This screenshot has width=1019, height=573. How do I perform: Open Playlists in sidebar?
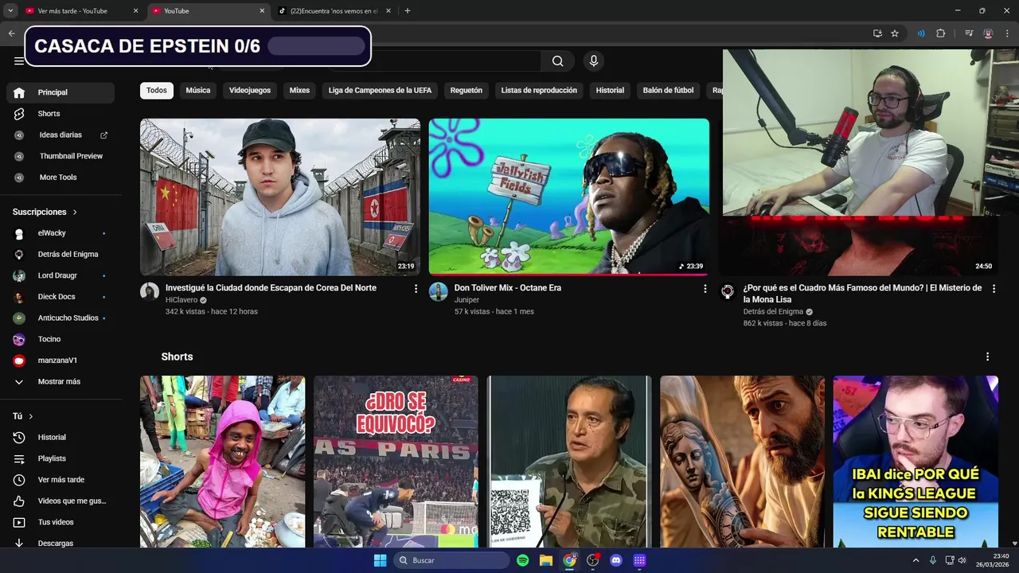(x=61, y=458)
